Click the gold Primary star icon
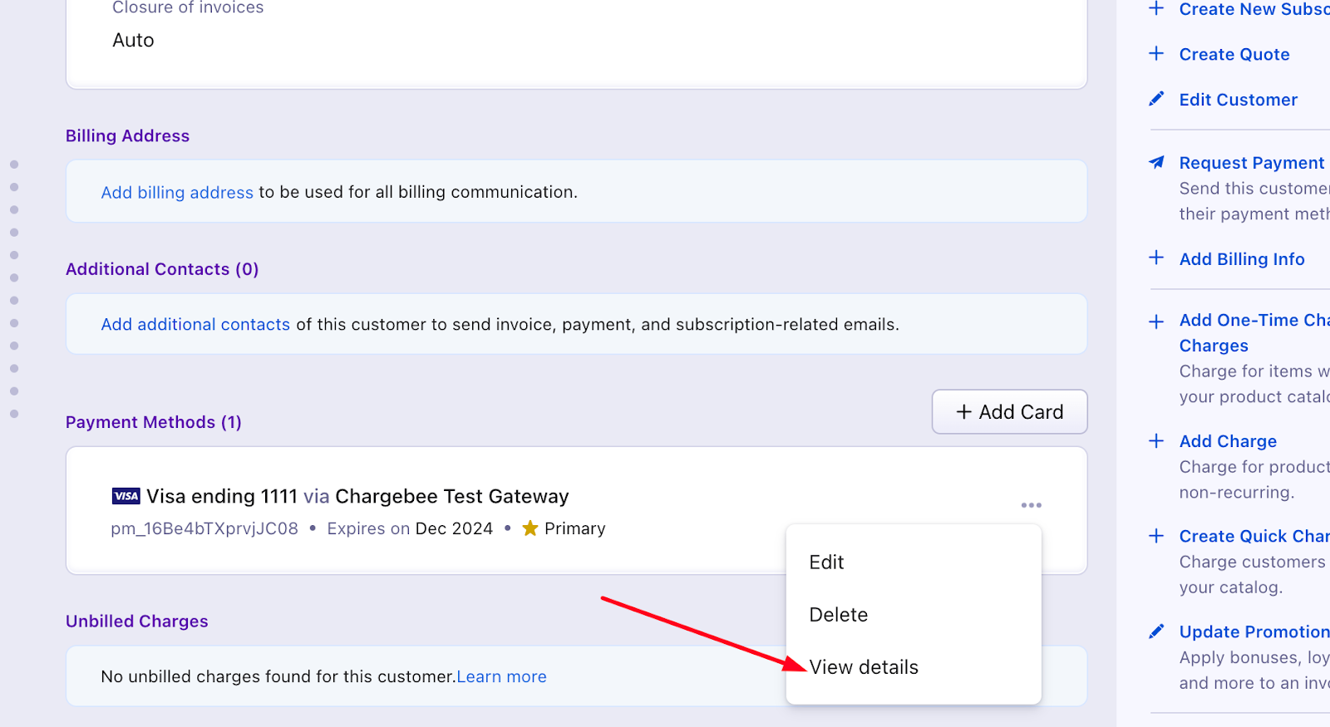 530,528
